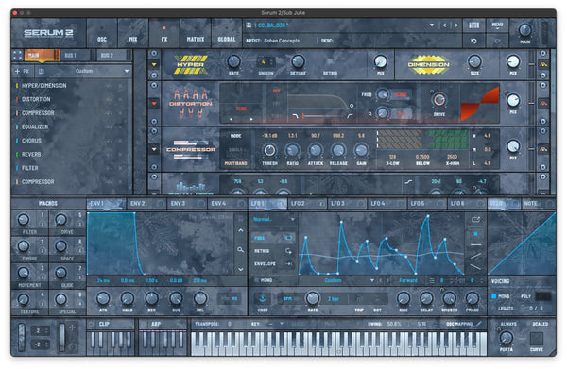
Task: Click the distortion waveshape curve display
Action: pyautogui.click(x=480, y=104)
